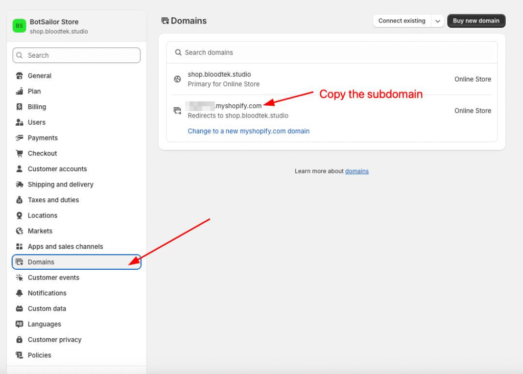Open Custom data settings
523x374 pixels.
[77, 308]
